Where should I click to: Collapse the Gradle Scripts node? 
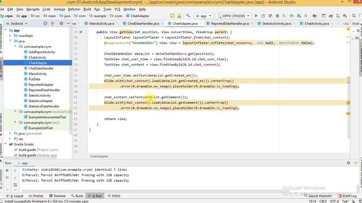6,144
